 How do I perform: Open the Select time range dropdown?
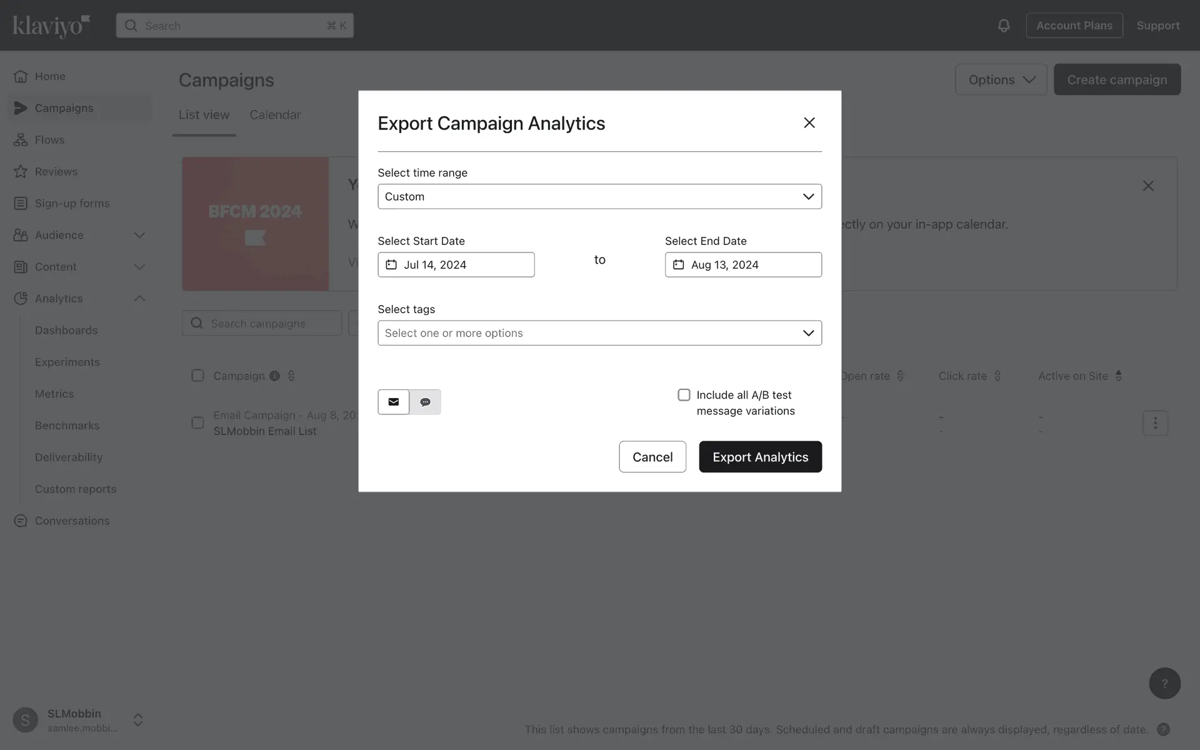coord(599,197)
